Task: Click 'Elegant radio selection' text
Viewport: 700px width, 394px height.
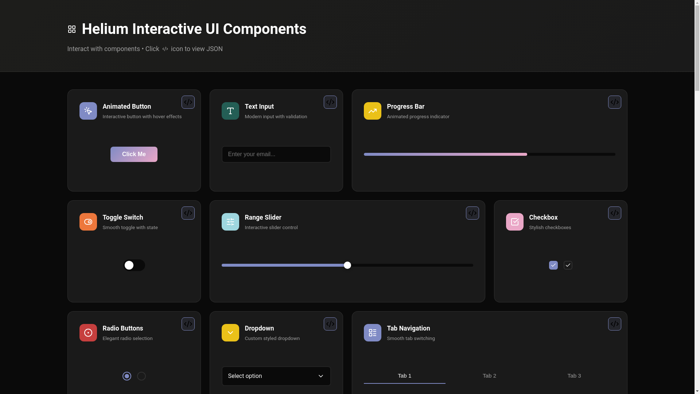Action: pos(128,339)
